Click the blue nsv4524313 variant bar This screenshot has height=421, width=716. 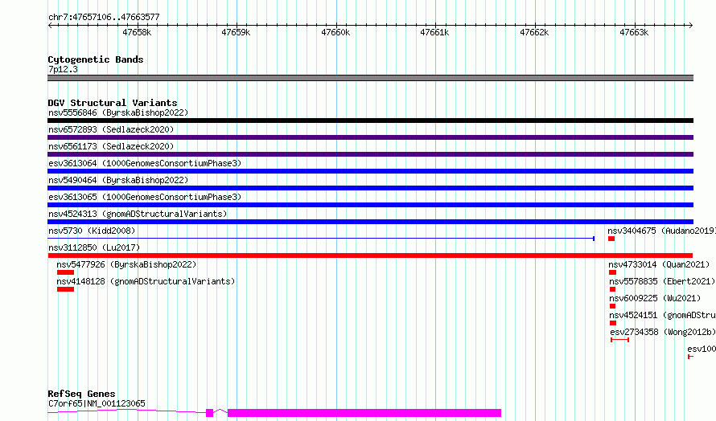pyautogui.click(x=370, y=222)
